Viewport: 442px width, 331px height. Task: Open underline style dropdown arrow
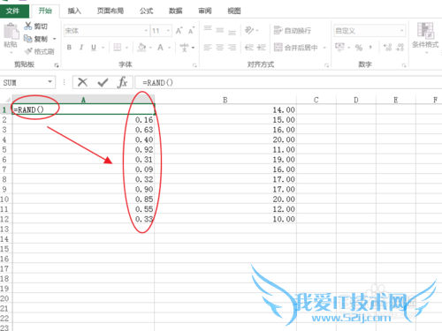(103, 48)
